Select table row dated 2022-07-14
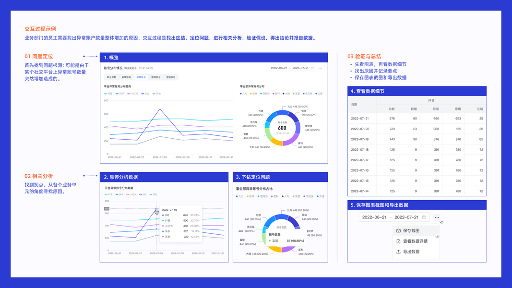The height and width of the screenshot is (288, 512). pos(417,191)
